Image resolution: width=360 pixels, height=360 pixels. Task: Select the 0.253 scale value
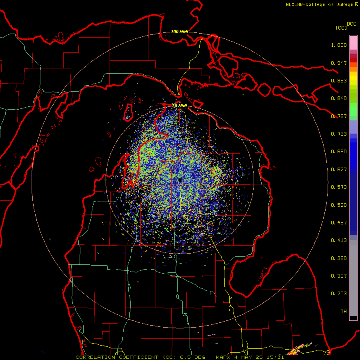339,294
